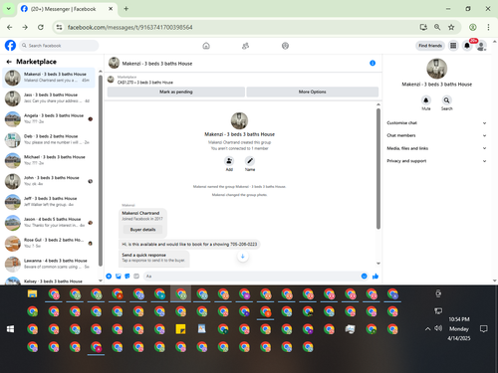Click the conversation list scrollbar

(x=101, y=171)
